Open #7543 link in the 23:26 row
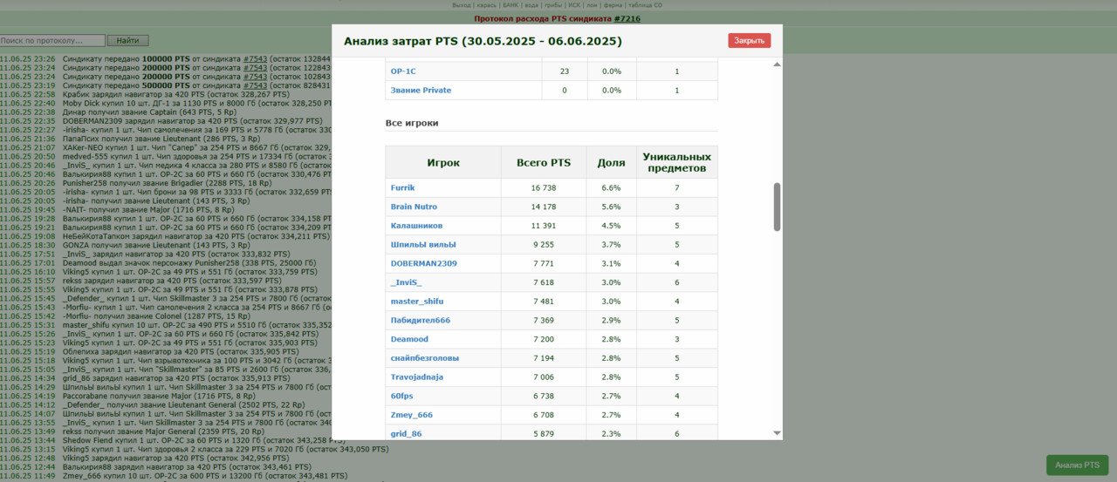 click(255, 59)
